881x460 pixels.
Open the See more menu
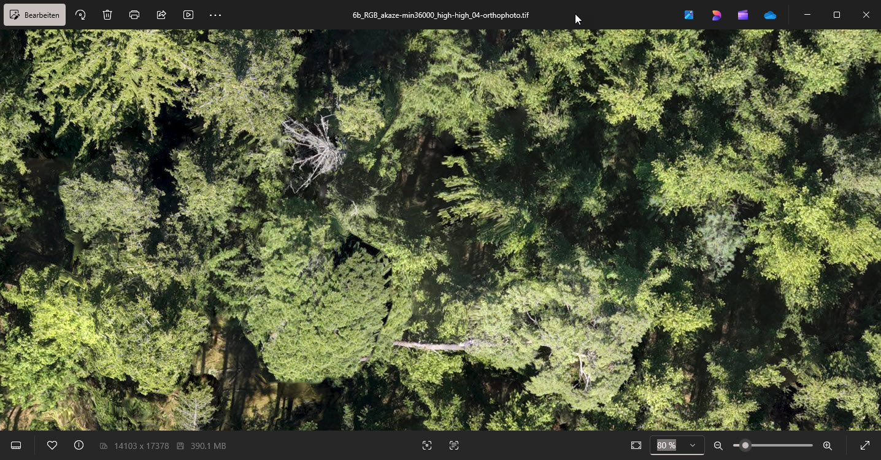[215, 15]
